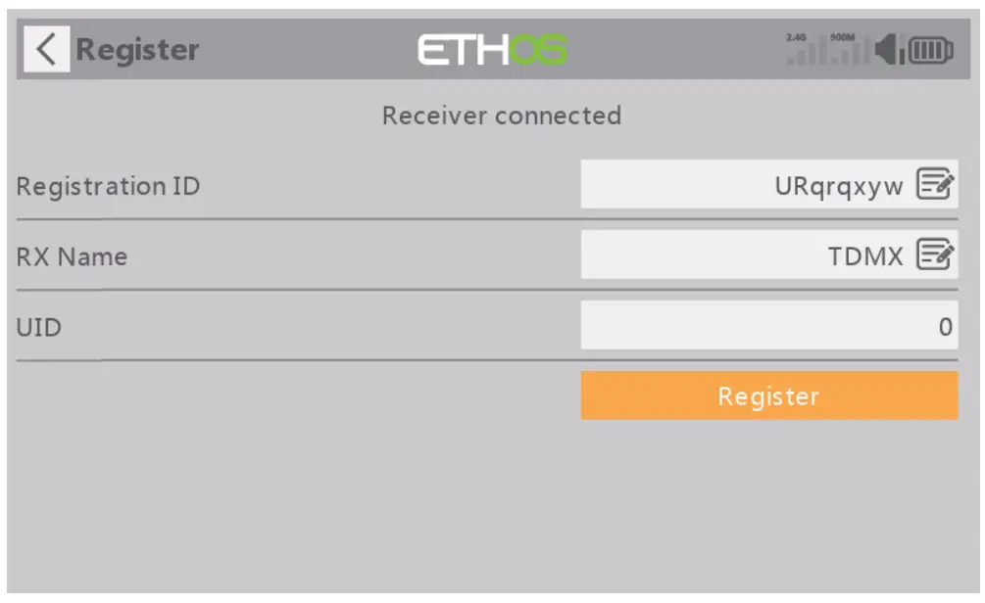Click the Registration ID label
This screenshot has width=985, height=603.
[x=108, y=186]
